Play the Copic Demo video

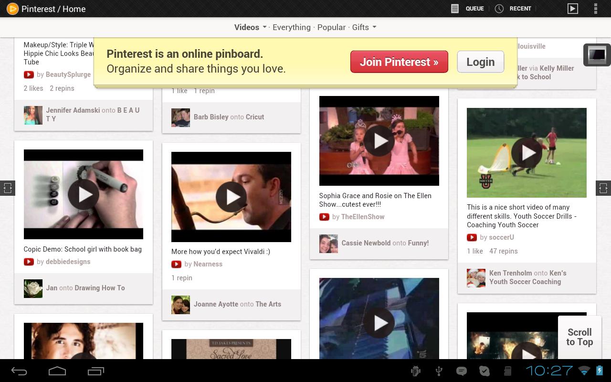click(84, 194)
